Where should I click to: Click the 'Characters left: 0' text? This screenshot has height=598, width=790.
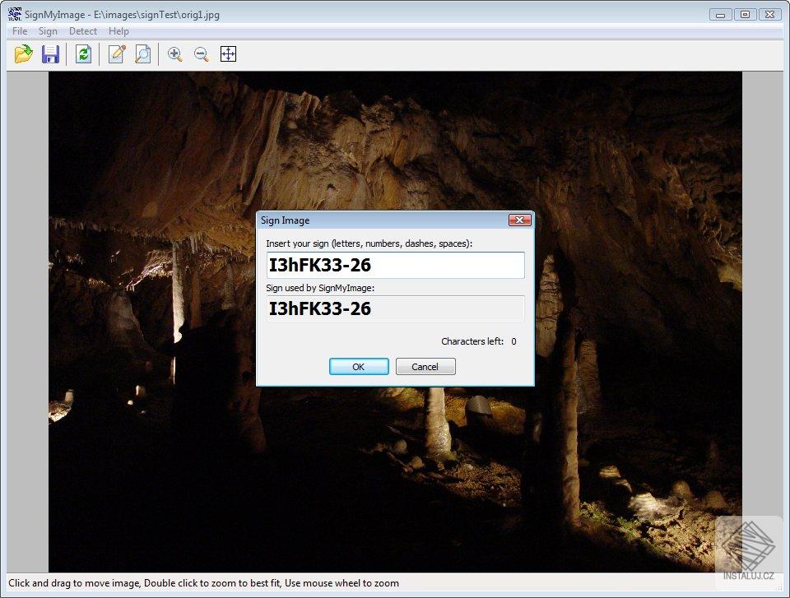[479, 341]
